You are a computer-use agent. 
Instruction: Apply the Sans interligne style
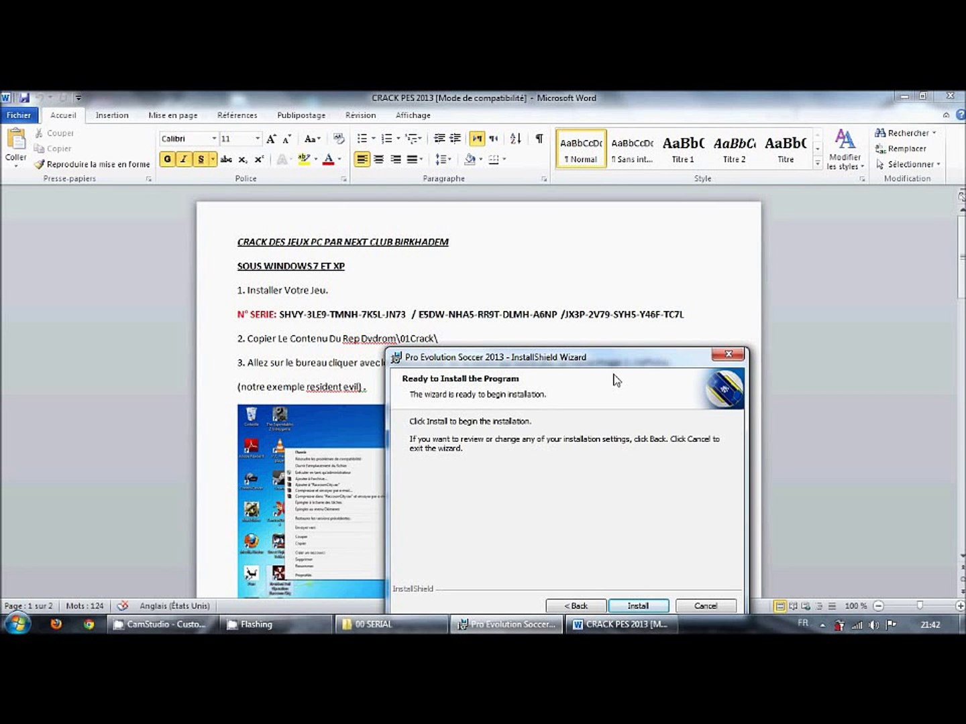coord(632,149)
